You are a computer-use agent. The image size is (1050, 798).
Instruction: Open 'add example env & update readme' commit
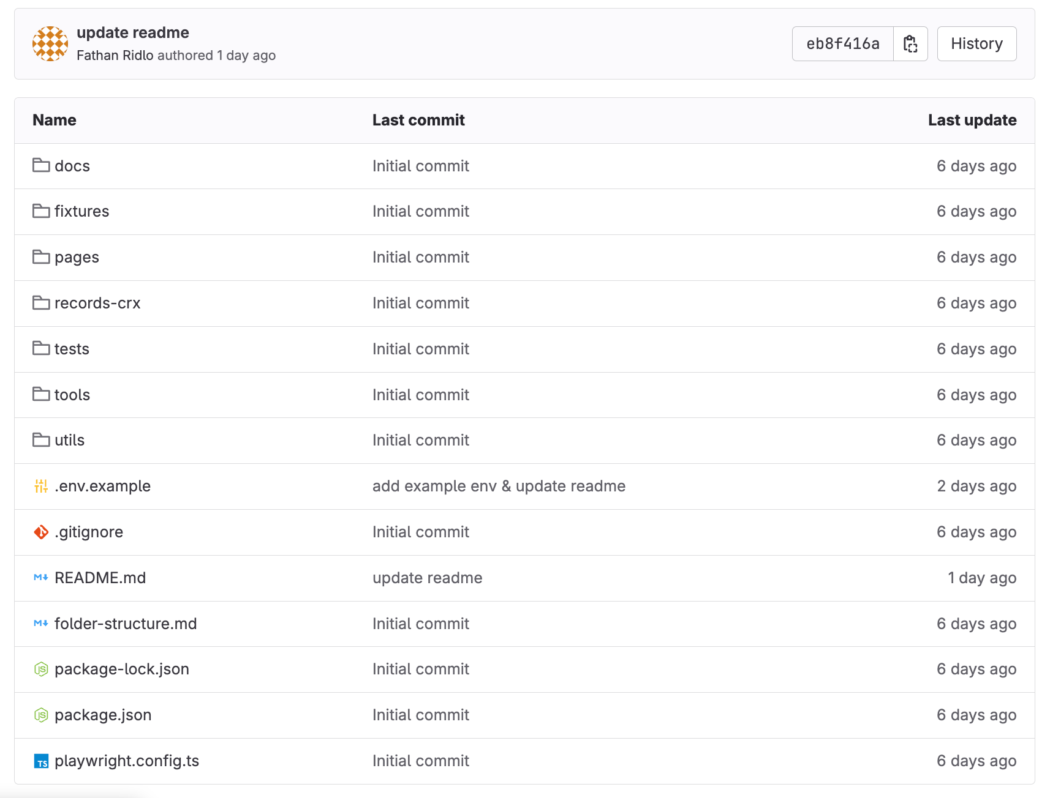(x=499, y=486)
